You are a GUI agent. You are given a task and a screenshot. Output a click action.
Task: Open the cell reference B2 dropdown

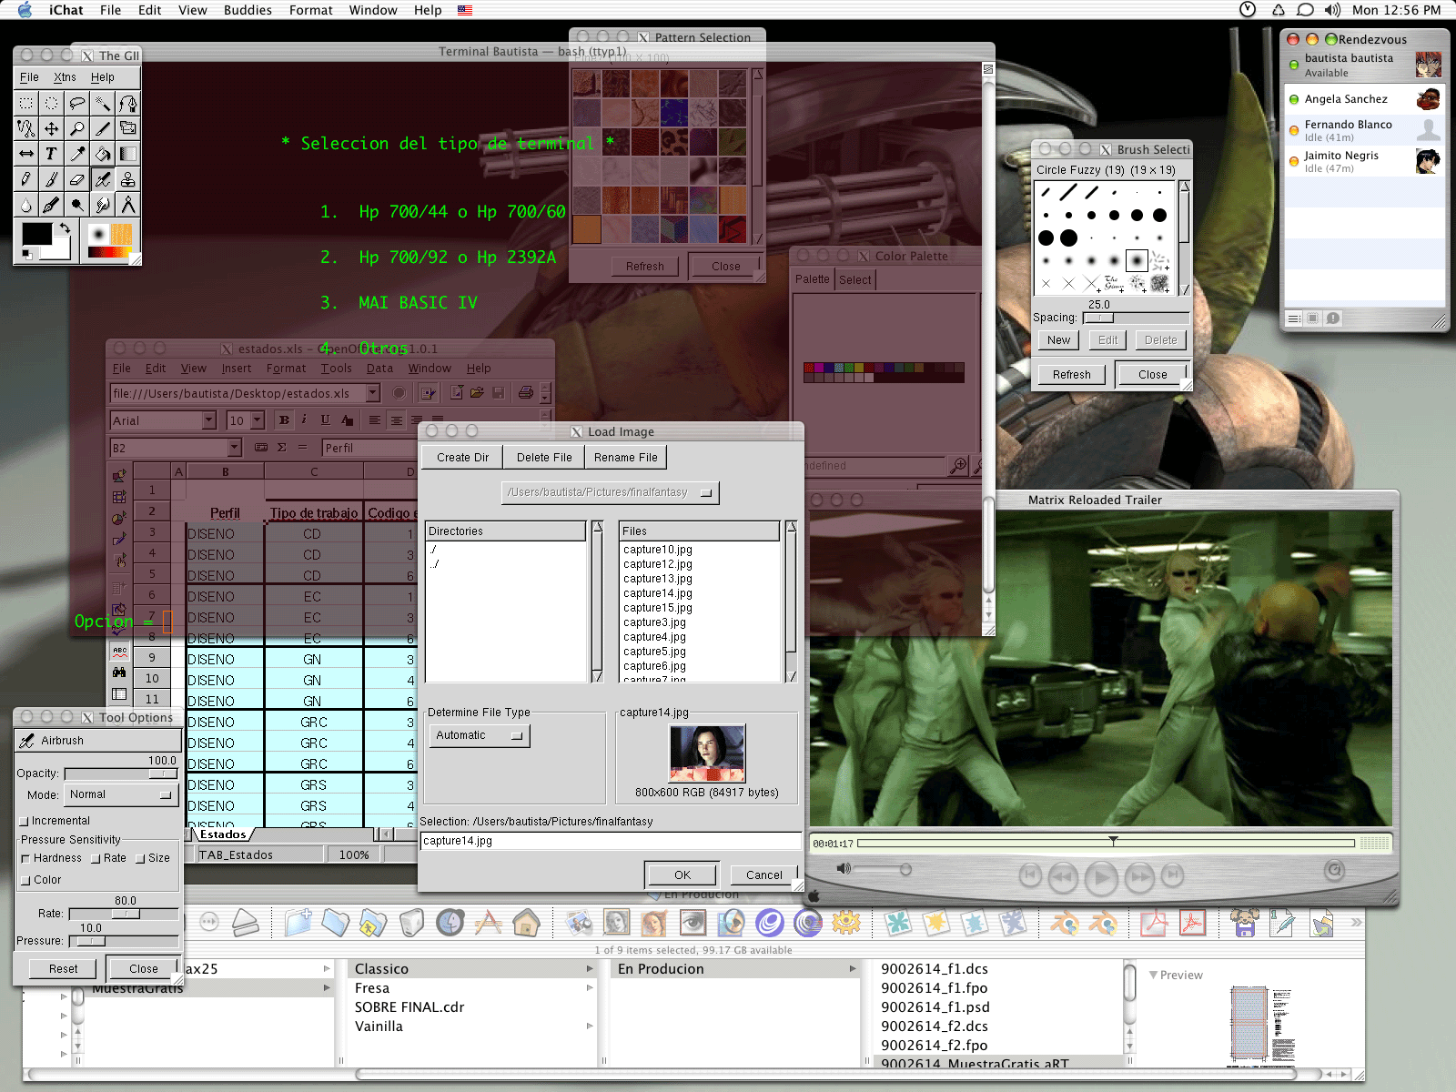(235, 448)
